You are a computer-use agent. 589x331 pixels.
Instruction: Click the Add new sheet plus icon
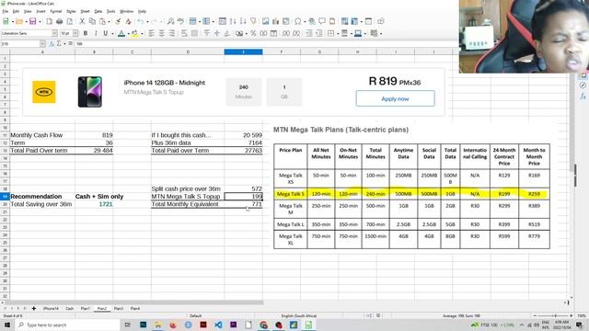(34, 309)
